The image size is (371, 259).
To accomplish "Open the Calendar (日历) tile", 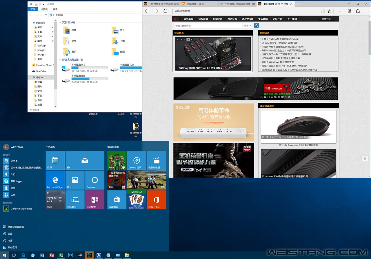I will [55, 160].
